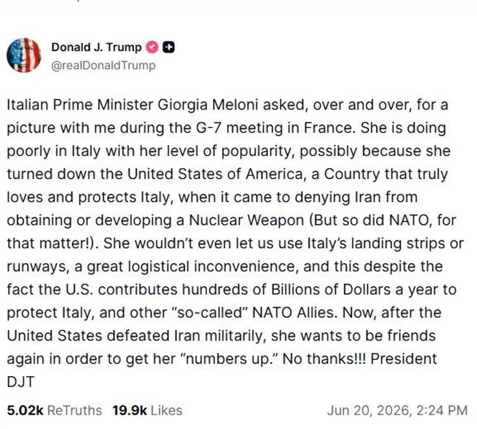The height and width of the screenshot is (429, 477).
Task: Click the phrase "Nuclear Weapon"
Action: [x=247, y=220]
